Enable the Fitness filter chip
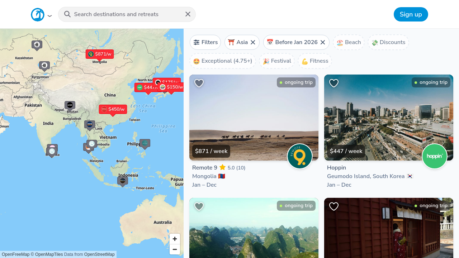This screenshot has width=459, height=258. (315, 61)
